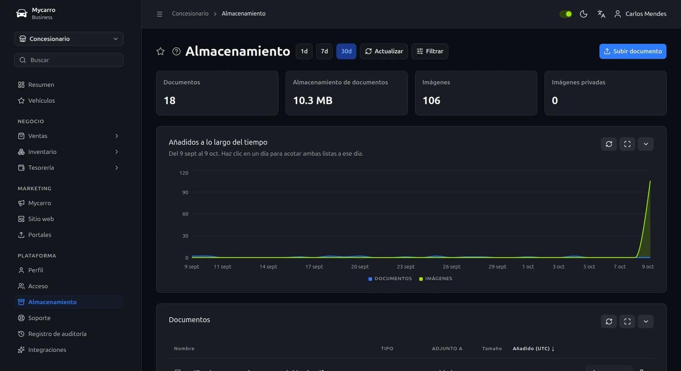Toggle the green switch in header
This screenshot has height=371, width=681.
pos(566,14)
